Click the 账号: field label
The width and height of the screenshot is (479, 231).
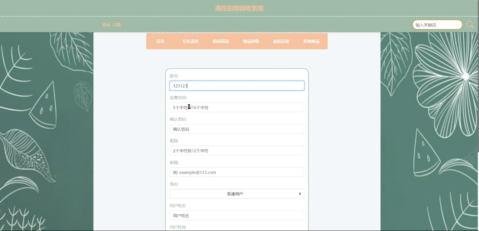click(174, 76)
